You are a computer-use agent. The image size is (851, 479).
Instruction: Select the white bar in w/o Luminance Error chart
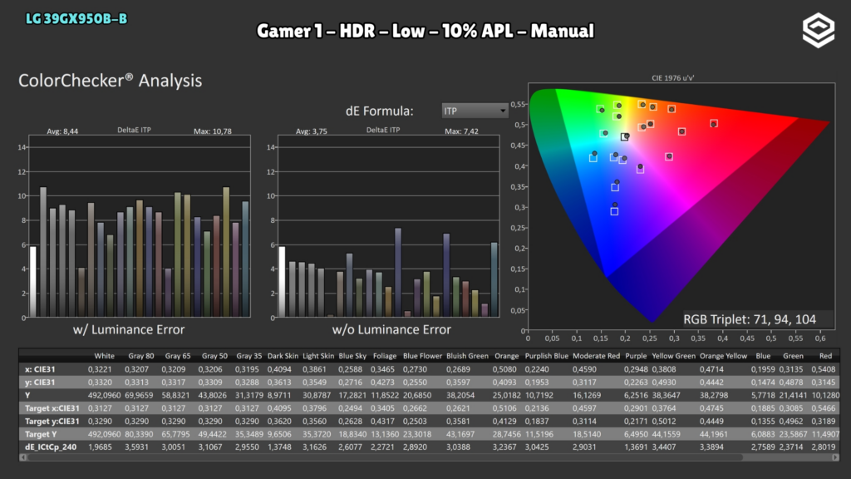coord(282,281)
